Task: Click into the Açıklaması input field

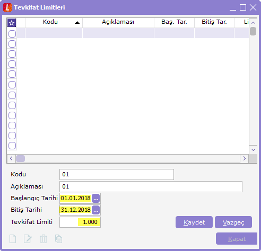Action: point(151,186)
